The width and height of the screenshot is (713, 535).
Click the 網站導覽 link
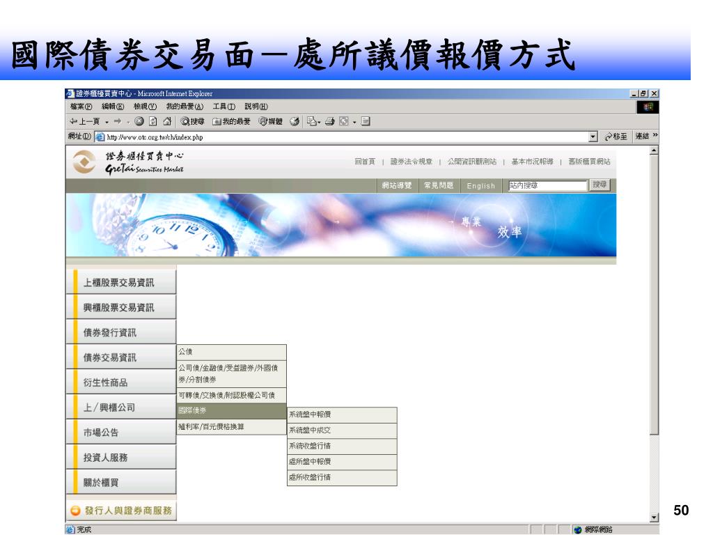[x=396, y=185]
